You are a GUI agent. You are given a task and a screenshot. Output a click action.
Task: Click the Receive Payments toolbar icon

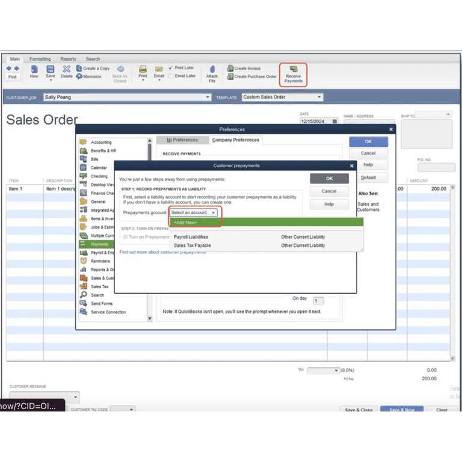pyautogui.click(x=294, y=70)
